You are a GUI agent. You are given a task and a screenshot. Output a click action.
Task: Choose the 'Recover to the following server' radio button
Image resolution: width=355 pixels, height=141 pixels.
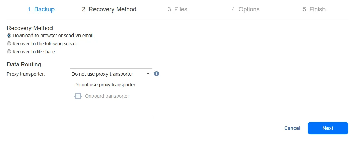pos(9,44)
